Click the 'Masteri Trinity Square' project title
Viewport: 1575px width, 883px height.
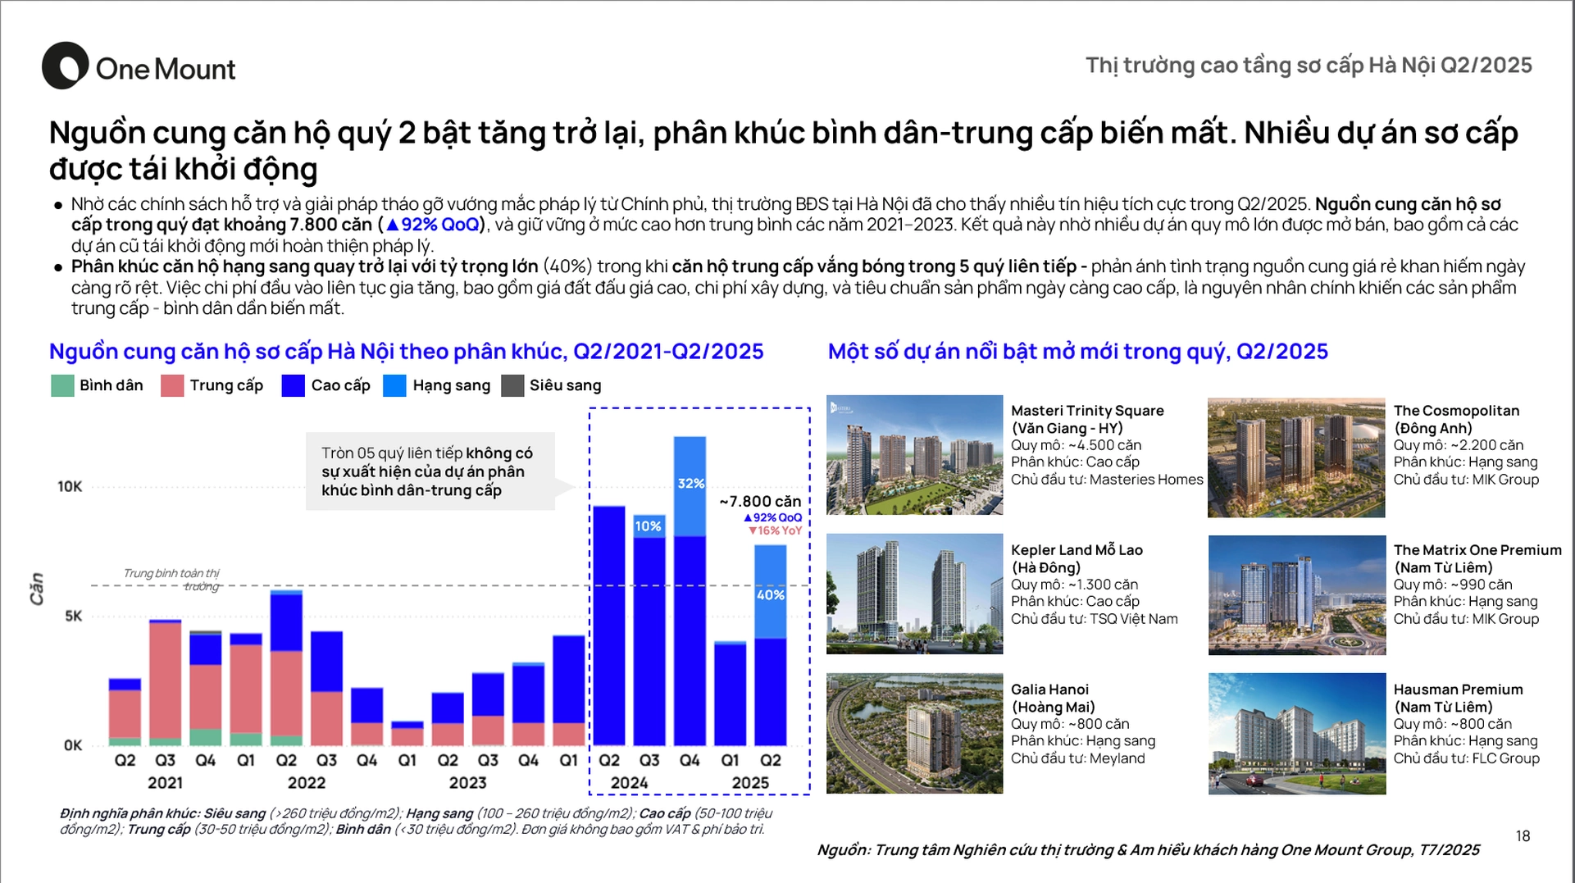[1087, 411]
